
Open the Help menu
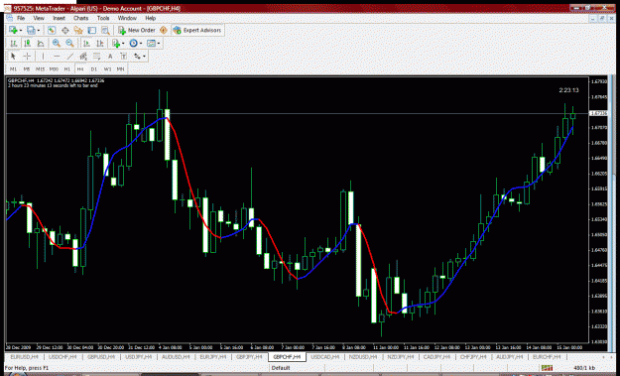[150, 18]
